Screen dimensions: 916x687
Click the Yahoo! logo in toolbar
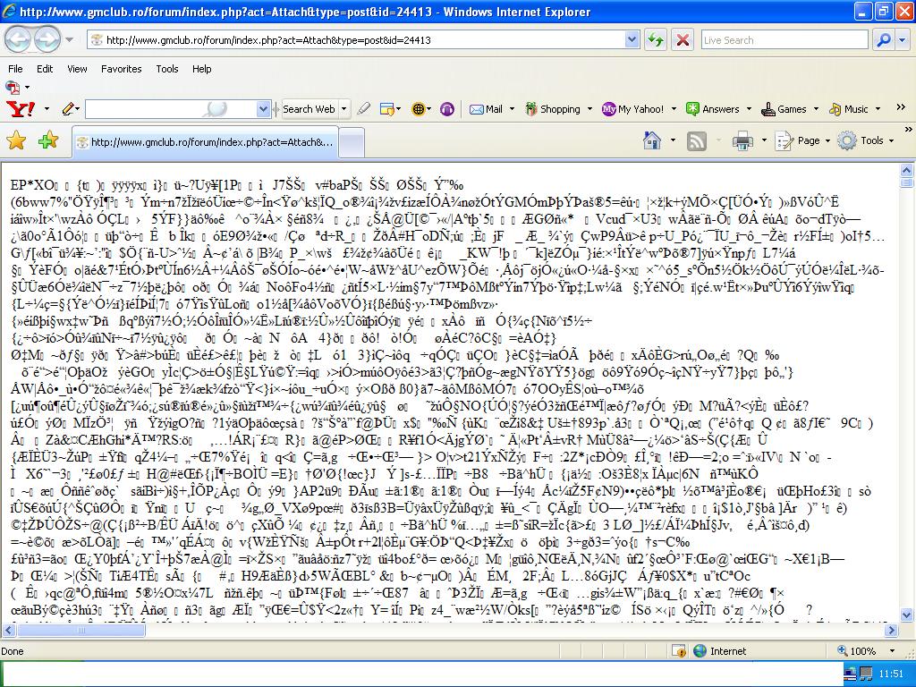(20, 109)
